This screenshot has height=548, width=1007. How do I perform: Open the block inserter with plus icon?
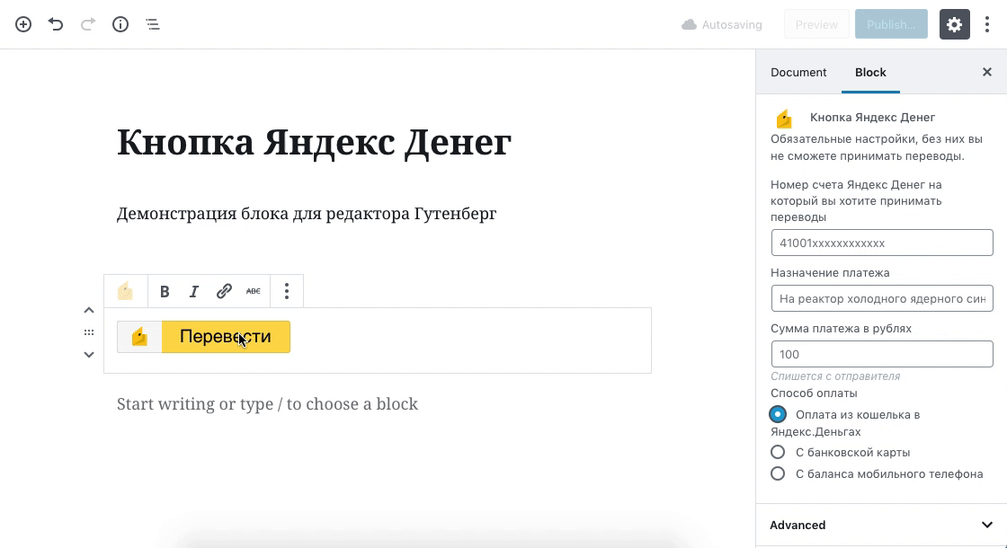point(23,24)
